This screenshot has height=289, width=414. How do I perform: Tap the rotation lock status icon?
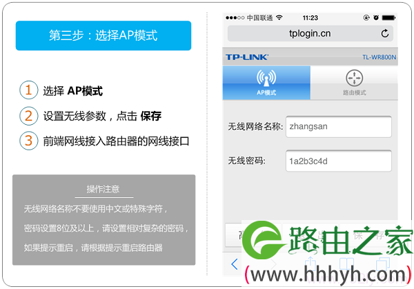pyautogui.click(x=366, y=18)
